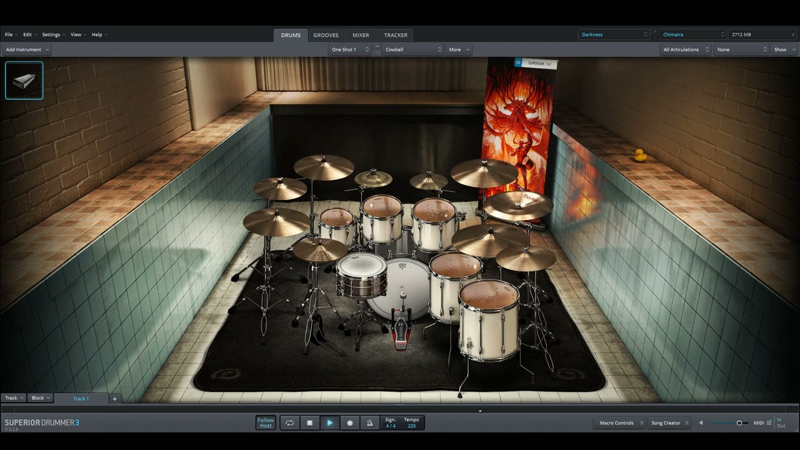This screenshot has width=800, height=450.
Task: Open the Darkness library dropdown
Action: pyautogui.click(x=614, y=34)
